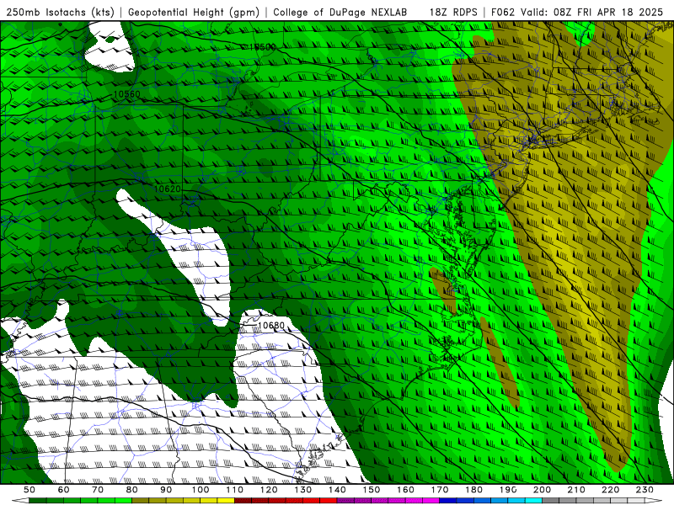The width and height of the screenshot is (674, 505).
Task: Click the 'Geopotential Height (gpm)' header label
Action: click(194, 13)
